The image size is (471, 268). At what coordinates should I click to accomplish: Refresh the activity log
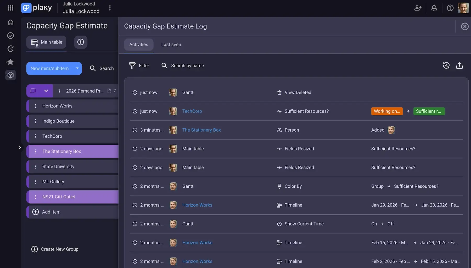tap(446, 65)
